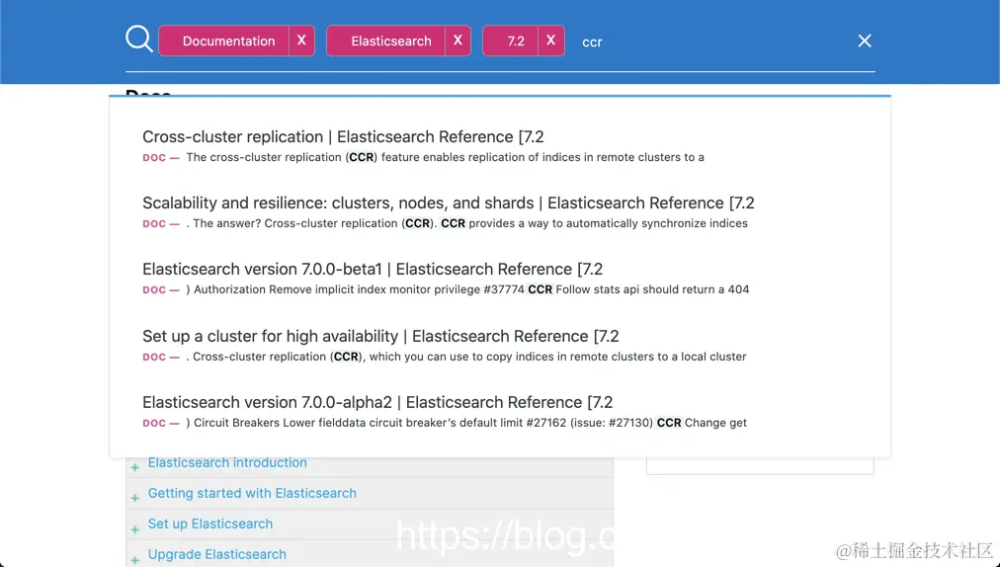Remove the Elasticsearch filter tag
This screenshot has height=567, width=1000.
(x=458, y=40)
